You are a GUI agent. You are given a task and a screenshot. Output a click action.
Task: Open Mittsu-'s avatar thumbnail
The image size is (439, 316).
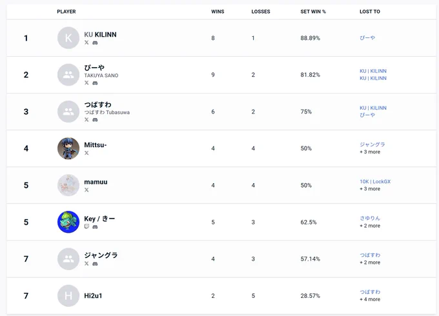68,148
